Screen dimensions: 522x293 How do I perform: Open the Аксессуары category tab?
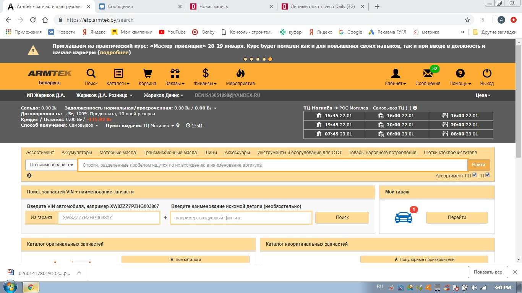237,153
